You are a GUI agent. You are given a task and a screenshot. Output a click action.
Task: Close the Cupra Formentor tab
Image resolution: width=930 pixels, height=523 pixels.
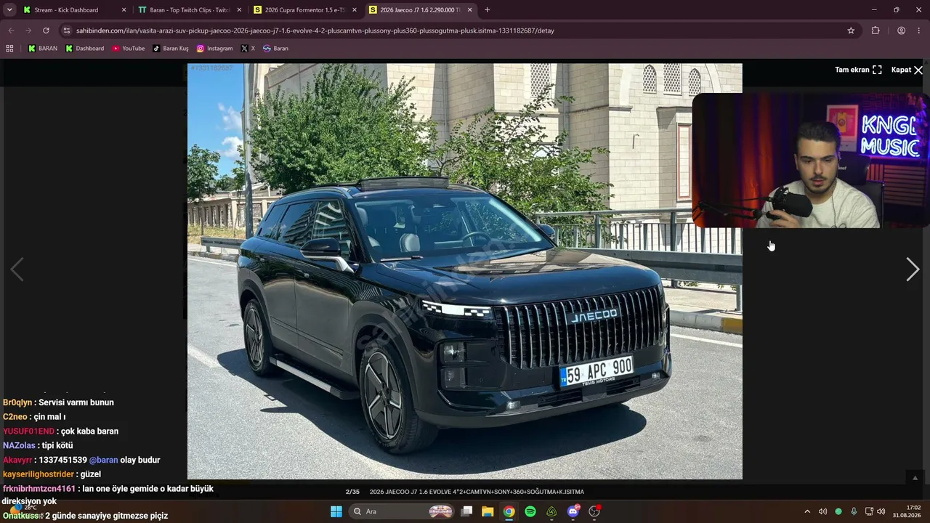pyautogui.click(x=355, y=10)
